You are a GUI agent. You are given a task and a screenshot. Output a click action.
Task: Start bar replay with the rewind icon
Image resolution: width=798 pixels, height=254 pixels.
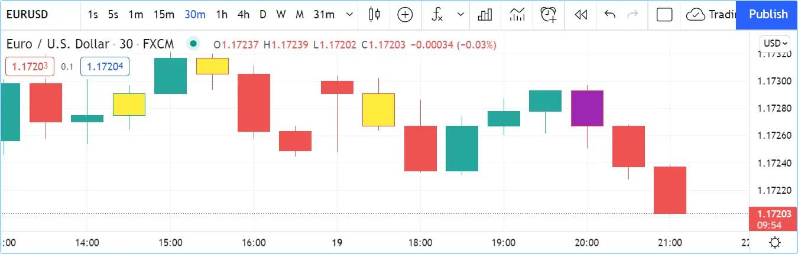(581, 15)
